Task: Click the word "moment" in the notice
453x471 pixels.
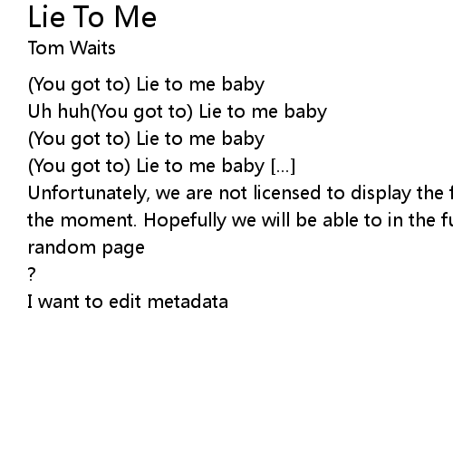Action: [99, 220]
